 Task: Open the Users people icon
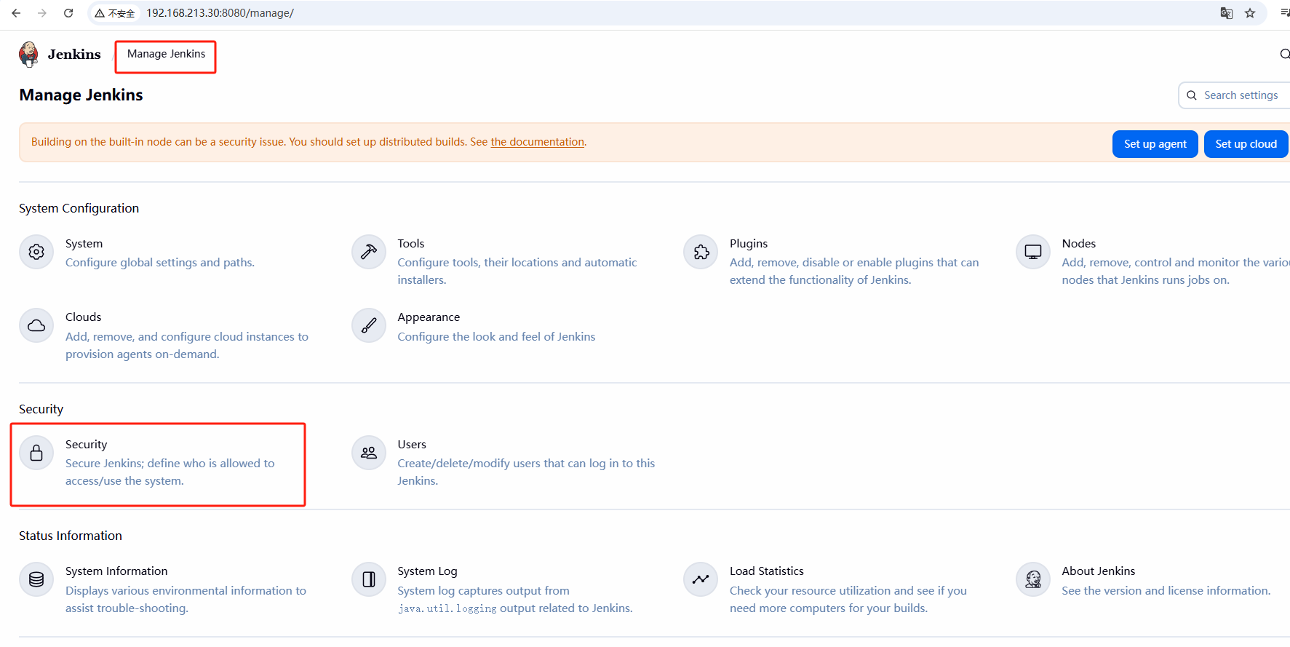click(x=369, y=453)
